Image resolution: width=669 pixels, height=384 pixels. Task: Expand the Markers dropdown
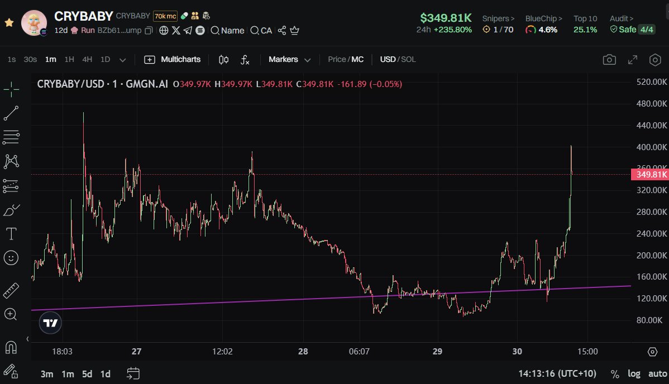(289, 59)
